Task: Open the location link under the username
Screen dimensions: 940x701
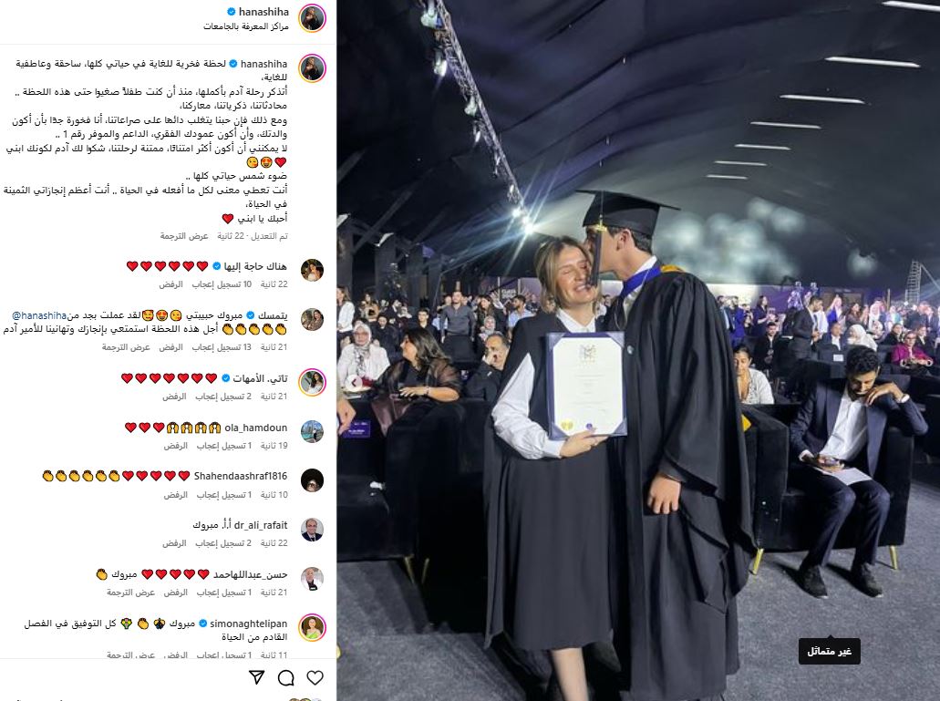Action: [x=246, y=26]
